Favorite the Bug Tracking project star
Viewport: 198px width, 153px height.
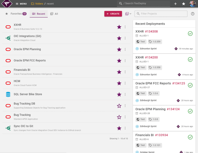[x=119, y=117]
